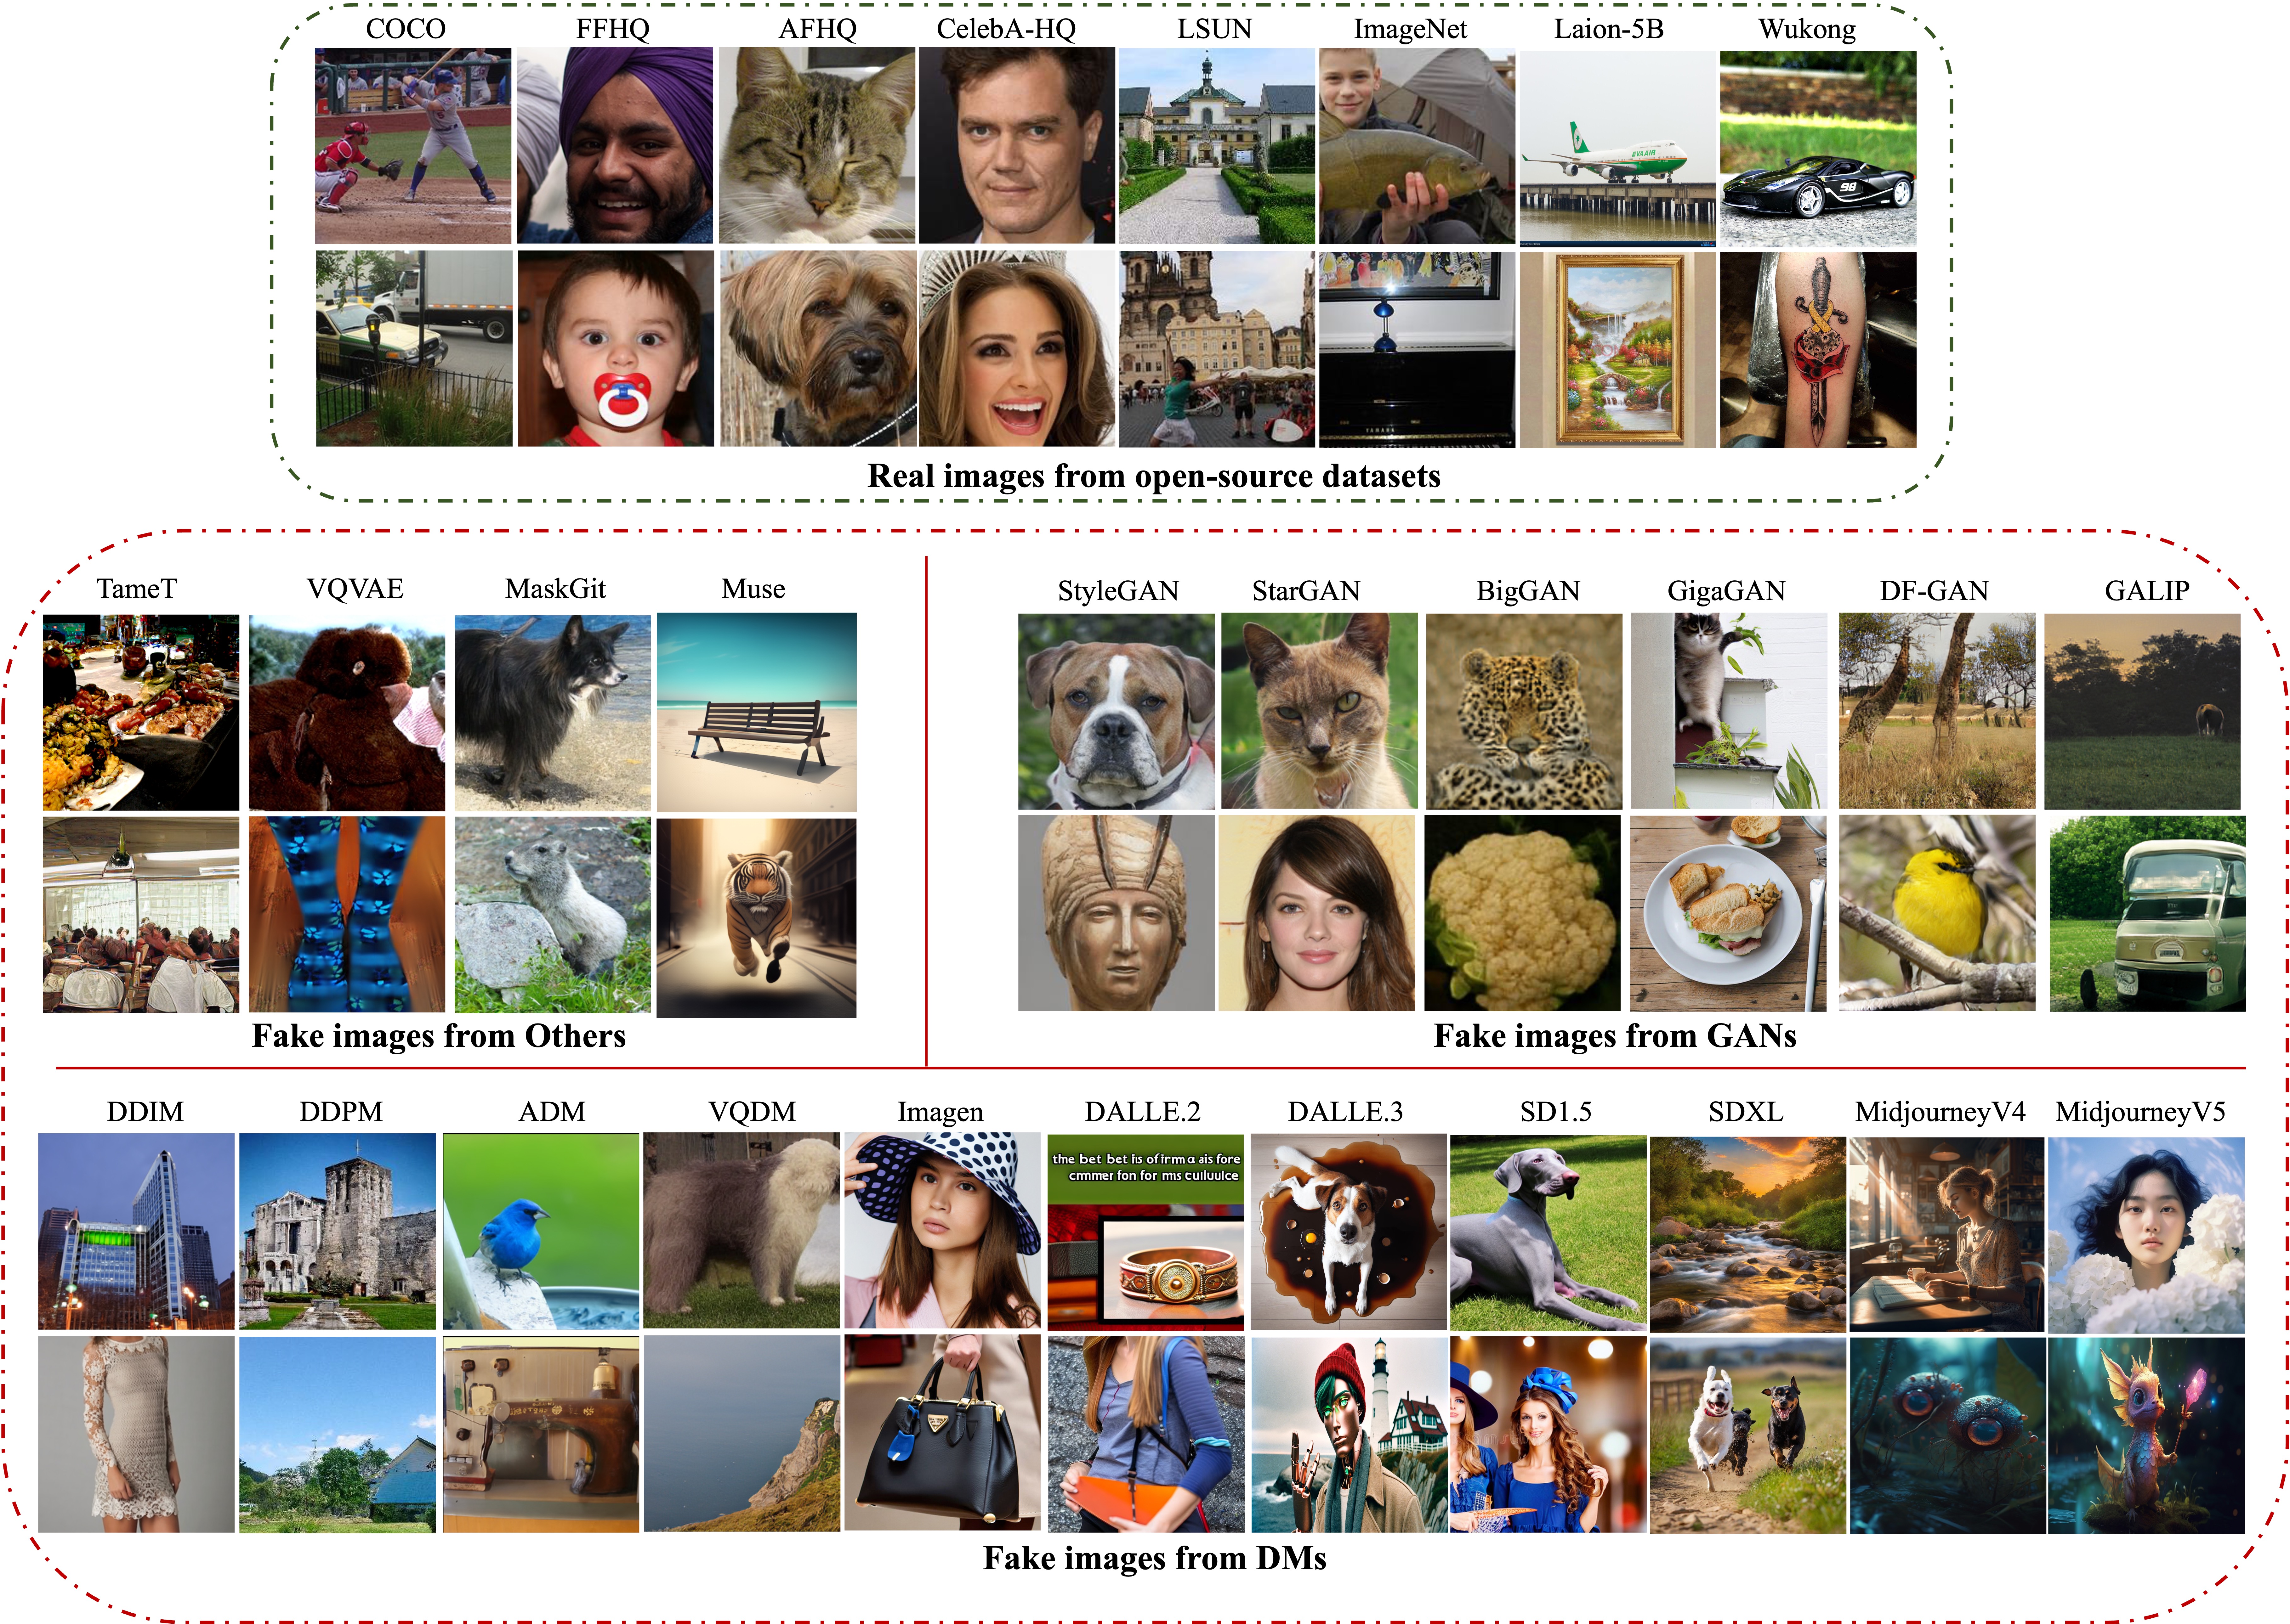Open the DF-GAN giraffes image
Viewport: 2290px width, 1624px height.
tap(1937, 711)
